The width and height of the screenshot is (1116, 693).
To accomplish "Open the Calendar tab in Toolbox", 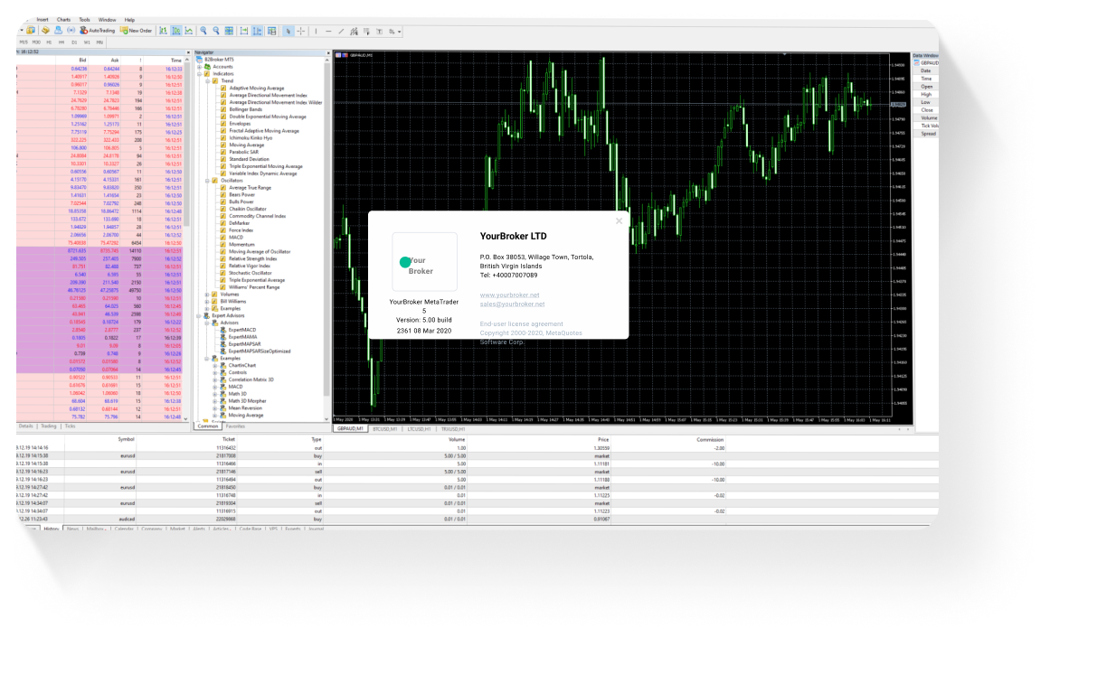I will pos(125,529).
